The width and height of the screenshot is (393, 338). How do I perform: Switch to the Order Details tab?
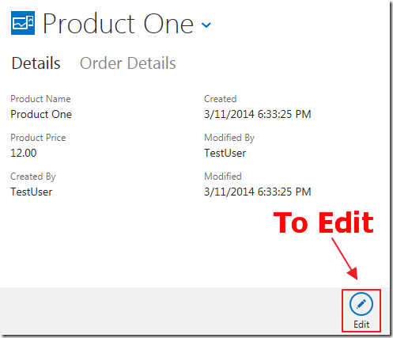tap(128, 63)
